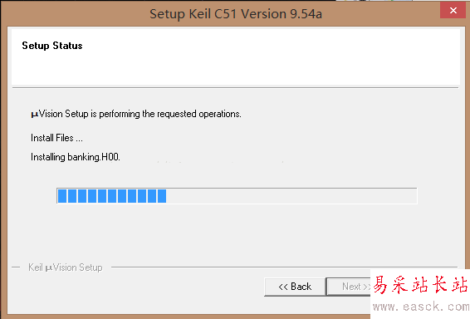Click the Installing banking.H00. status text
470x319 pixels.
76,157
